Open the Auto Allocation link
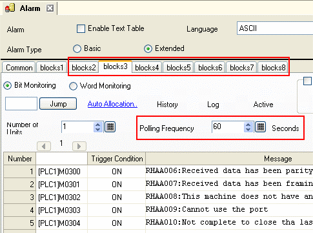313x233 pixels. [112, 104]
